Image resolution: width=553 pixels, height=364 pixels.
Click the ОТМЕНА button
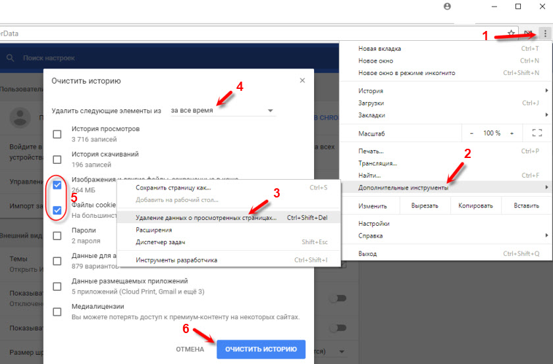coord(190,349)
